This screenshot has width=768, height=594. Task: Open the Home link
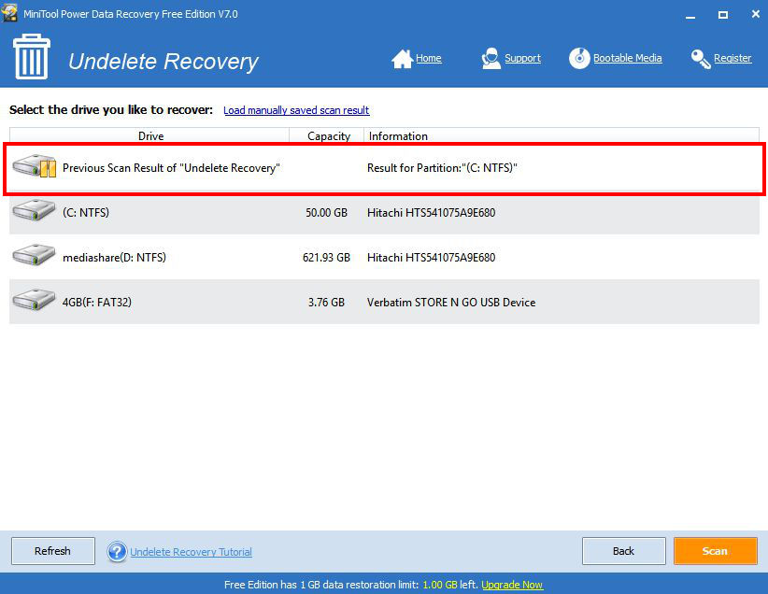click(x=429, y=58)
